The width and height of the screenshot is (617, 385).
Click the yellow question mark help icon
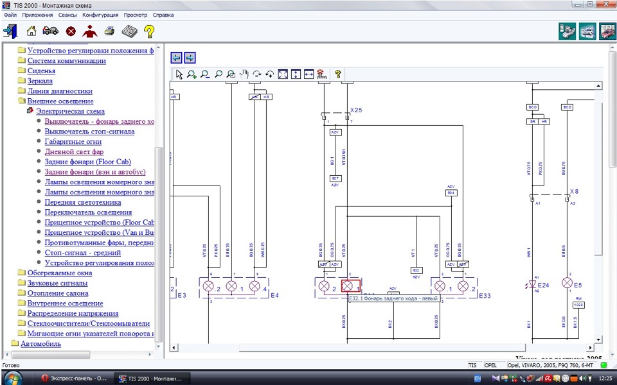(x=149, y=31)
